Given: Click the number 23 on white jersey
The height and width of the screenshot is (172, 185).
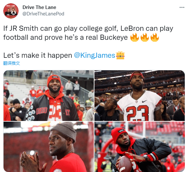Looking at the screenshot, I should click(x=137, y=113).
